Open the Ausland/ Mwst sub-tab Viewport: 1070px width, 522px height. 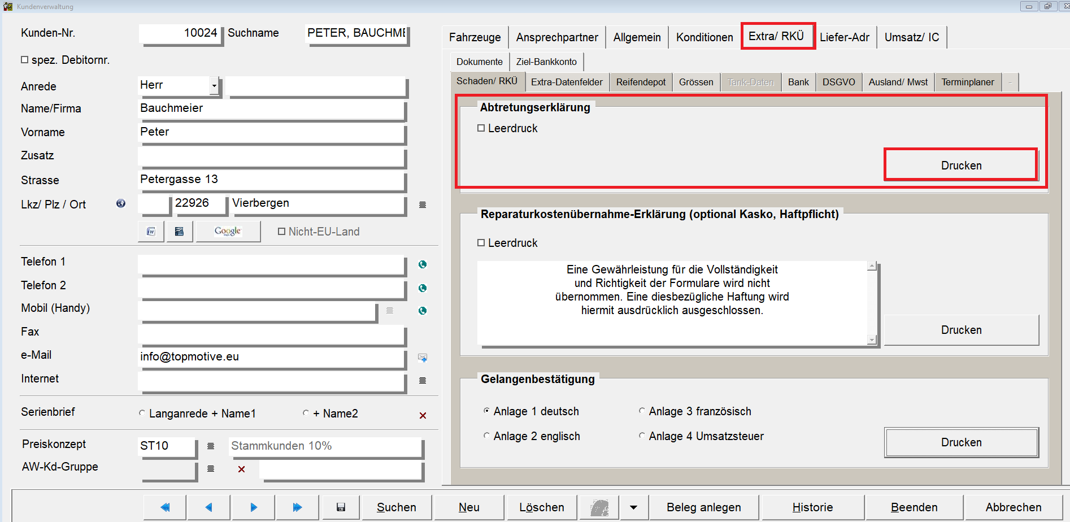(x=898, y=82)
